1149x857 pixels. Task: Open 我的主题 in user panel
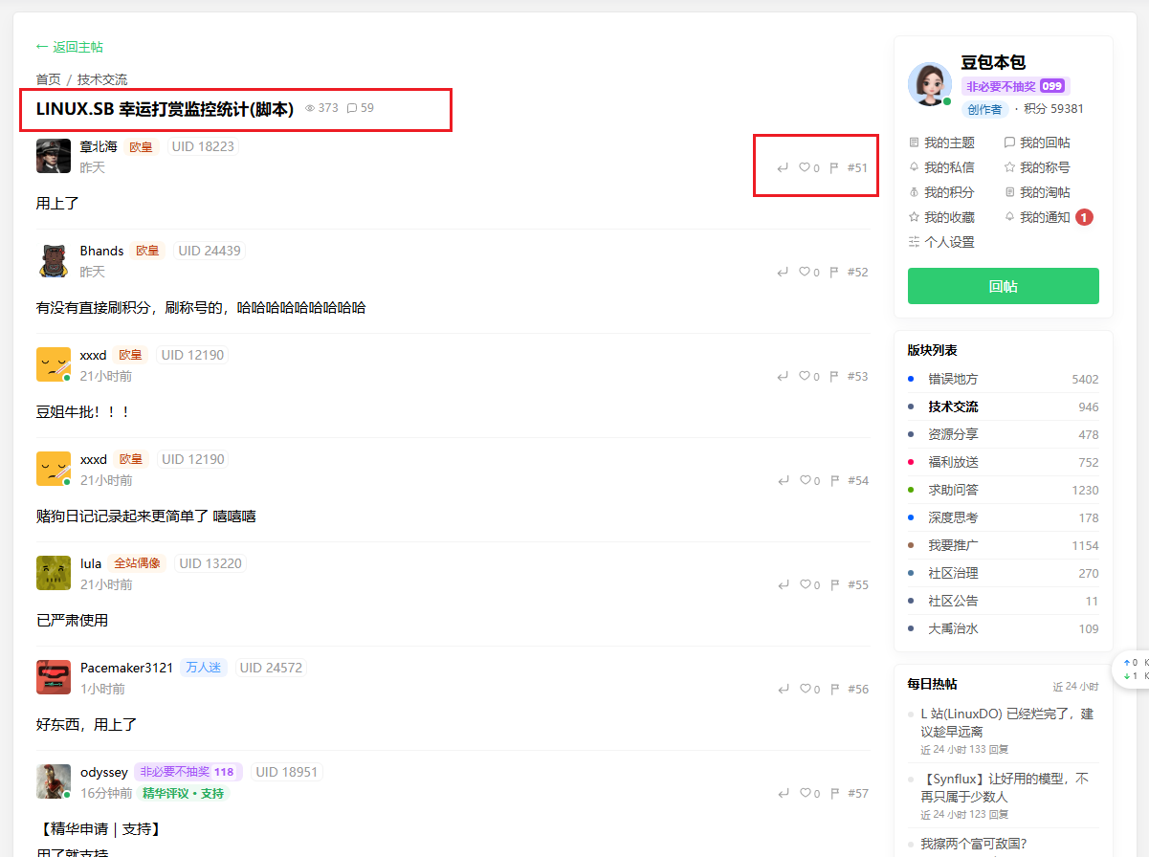(x=941, y=143)
